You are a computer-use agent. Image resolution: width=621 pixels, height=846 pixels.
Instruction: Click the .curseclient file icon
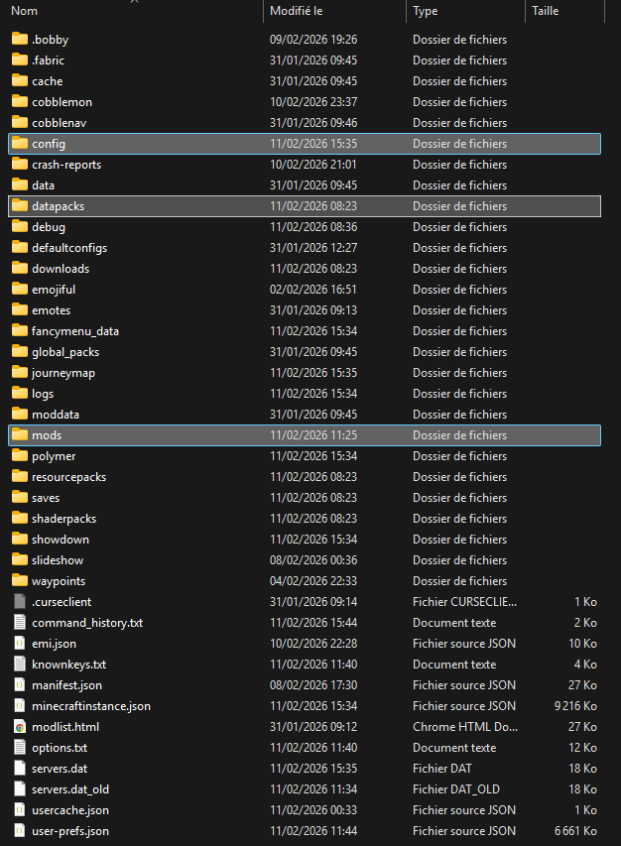coord(20,602)
